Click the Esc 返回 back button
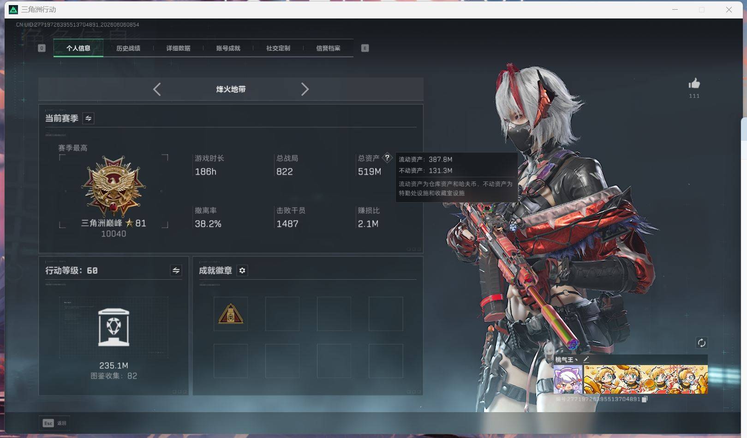 point(54,423)
